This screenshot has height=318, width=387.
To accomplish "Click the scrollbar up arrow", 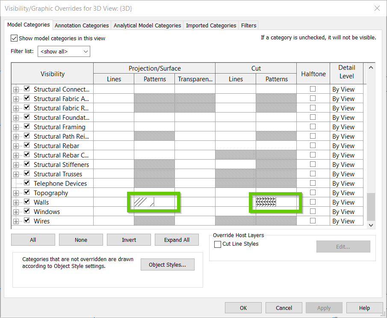I will 371,68.
